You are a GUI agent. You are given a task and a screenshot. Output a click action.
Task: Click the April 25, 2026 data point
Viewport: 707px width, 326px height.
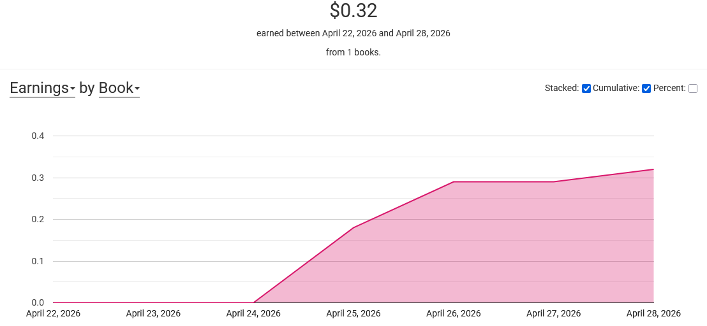point(353,227)
